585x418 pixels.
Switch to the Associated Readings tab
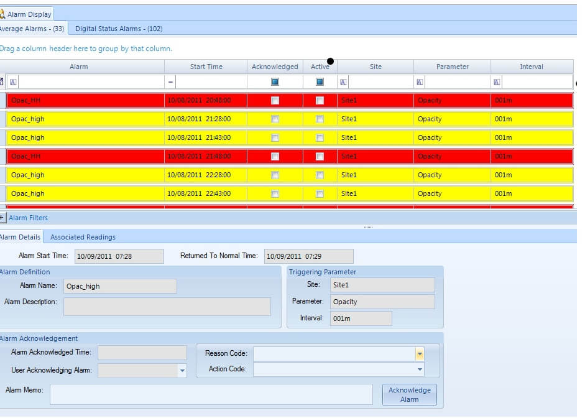click(83, 237)
